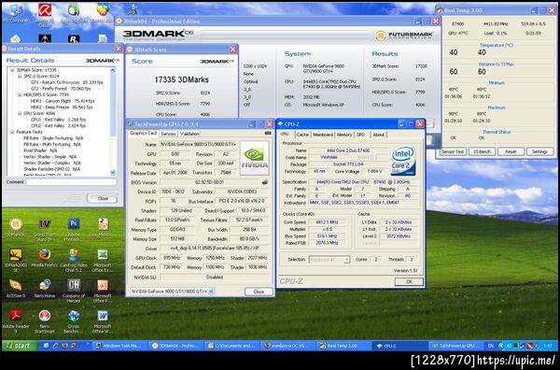Screen dimensions: 560x370
Task: Click Close button in Result Details window
Action: (103, 198)
